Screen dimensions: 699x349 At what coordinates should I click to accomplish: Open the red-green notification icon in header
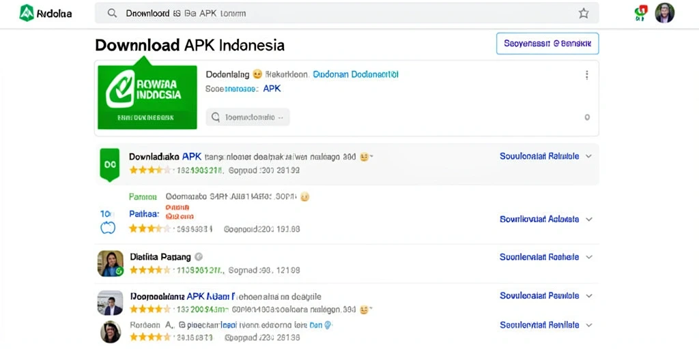pos(640,13)
